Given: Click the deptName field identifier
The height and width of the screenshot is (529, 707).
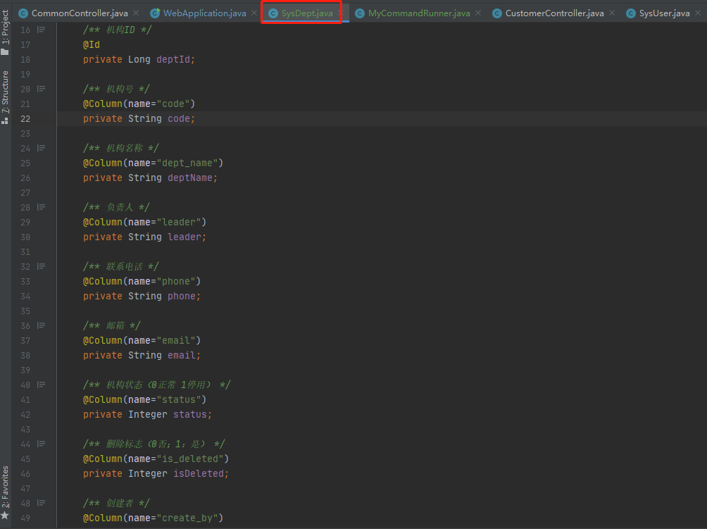Looking at the screenshot, I should (x=190, y=178).
